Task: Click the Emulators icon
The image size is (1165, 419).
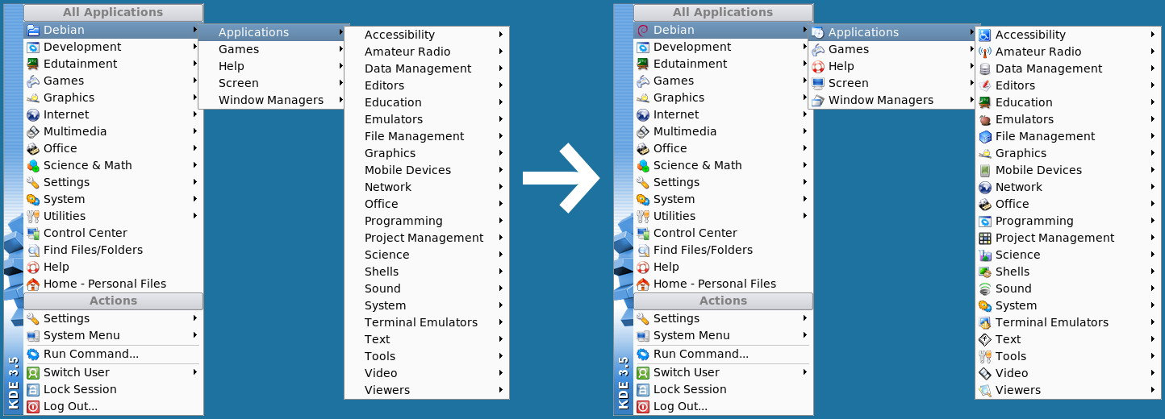Action: 984,119
